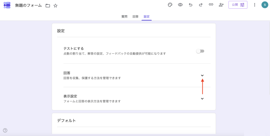Open the three-dot more menu
This screenshot has width=270, height=136.
(x=255, y=5)
